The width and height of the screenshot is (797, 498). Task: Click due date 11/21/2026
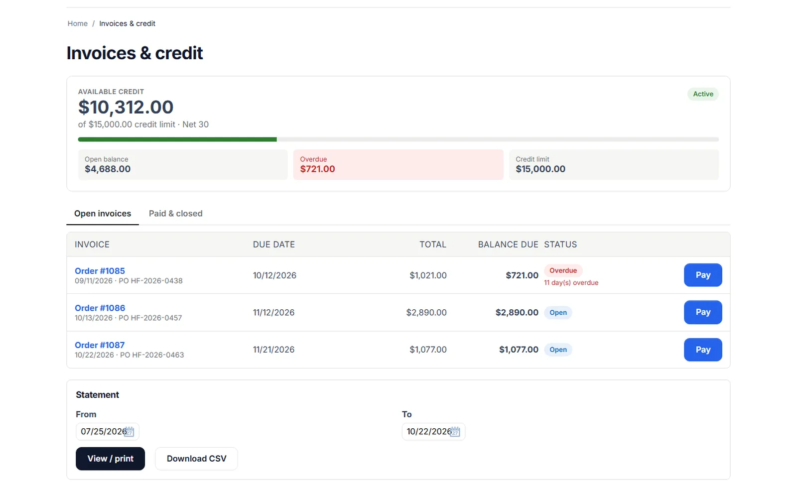click(x=274, y=350)
